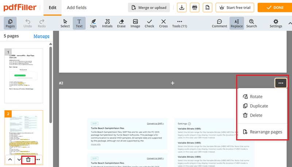Select the Cross mark tool
The image size is (292, 167).
pos(163,23)
